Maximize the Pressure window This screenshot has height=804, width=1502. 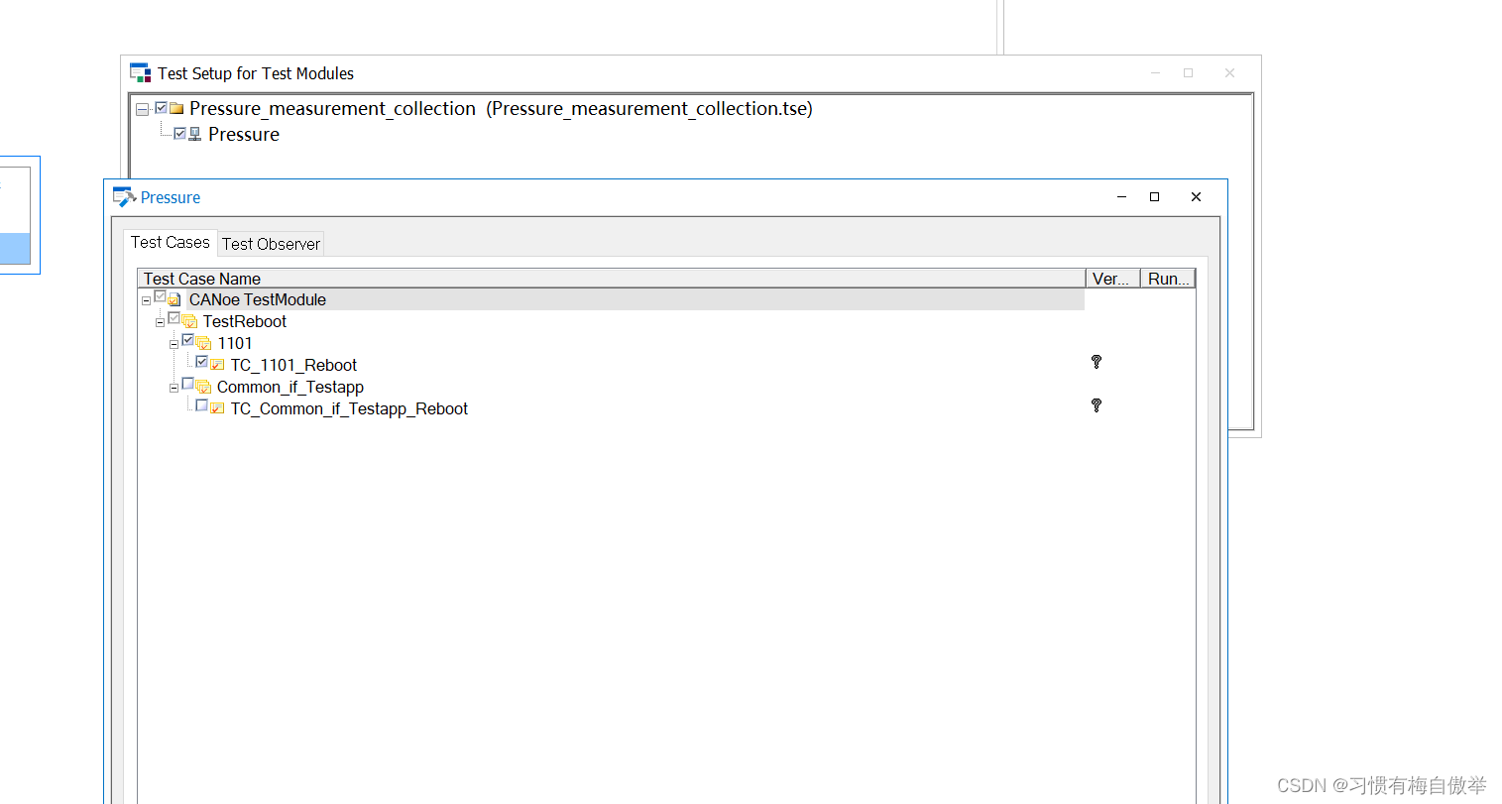pyautogui.click(x=1154, y=196)
